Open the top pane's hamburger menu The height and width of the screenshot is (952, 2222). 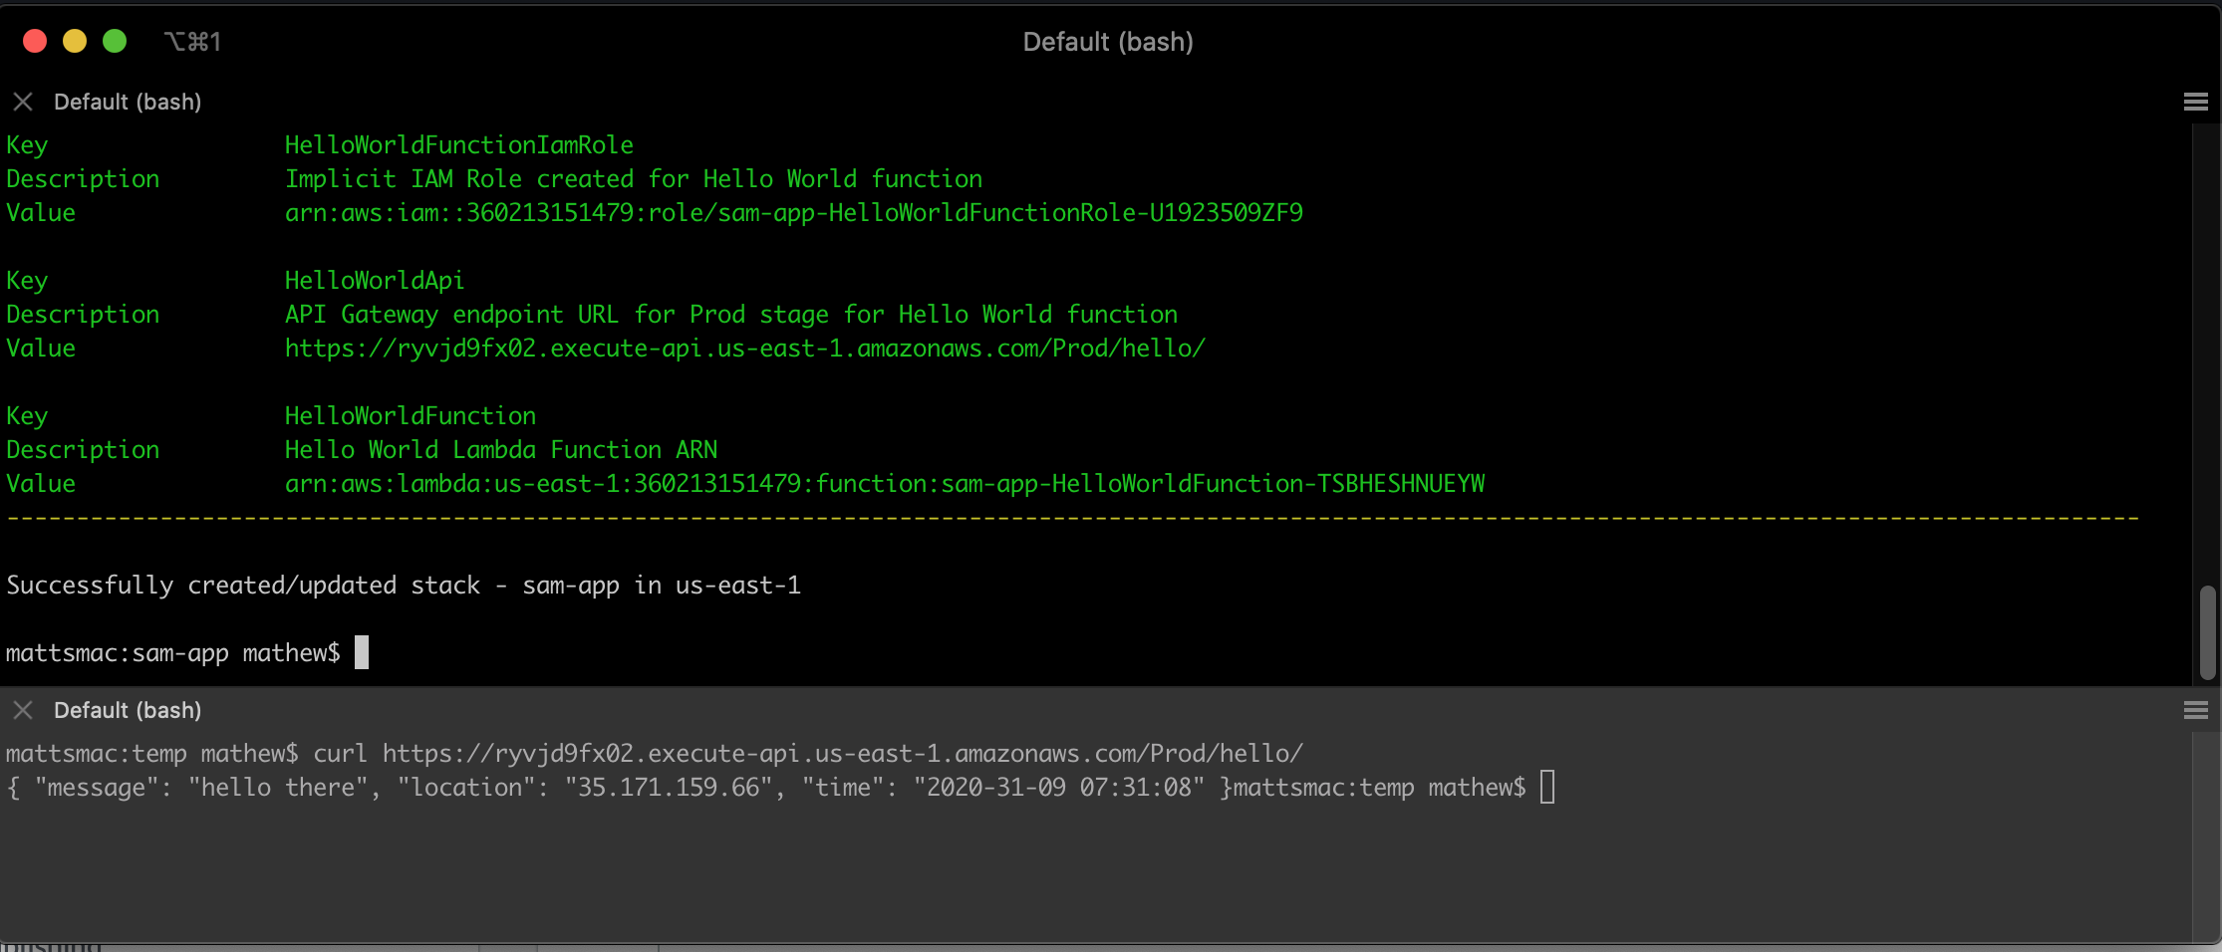click(x=2195, y=102)
